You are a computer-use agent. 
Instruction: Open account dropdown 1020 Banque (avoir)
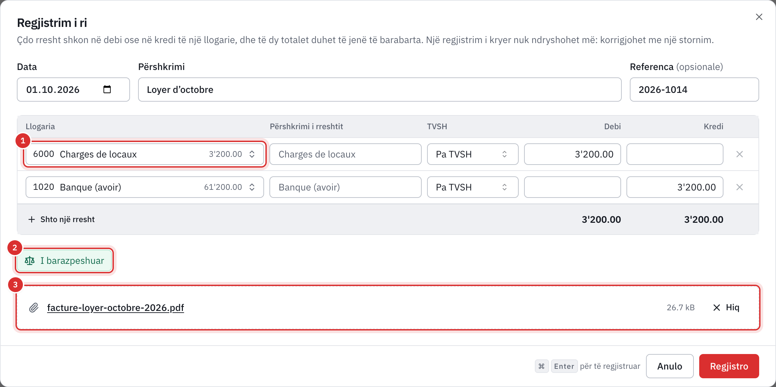click(x=145, y=187)
